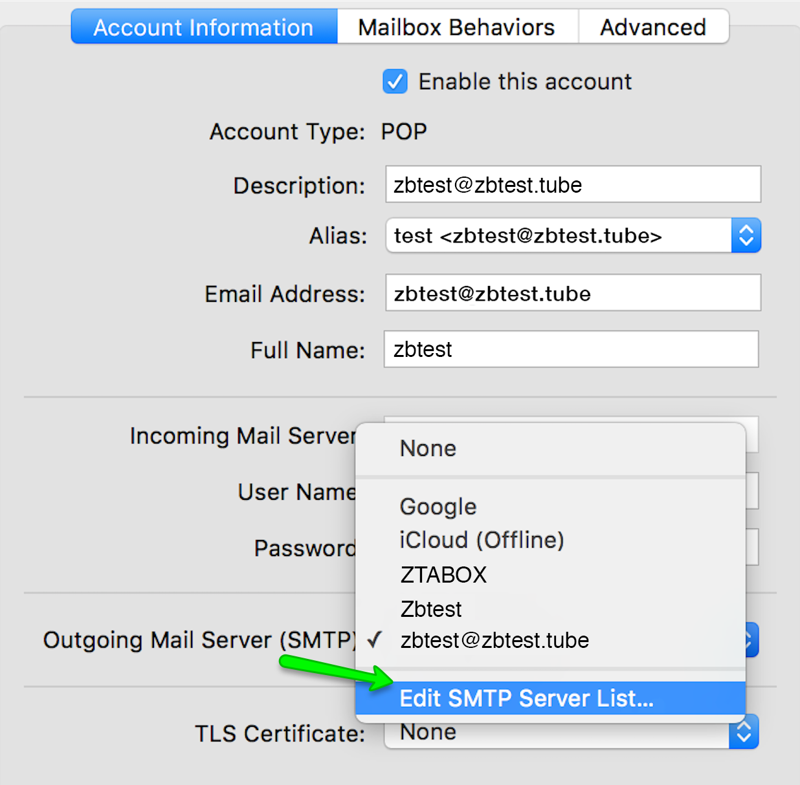Click the Incoming Mail Server field
The width and height of the screenshot is (800, 785).
tap(751, 435)
